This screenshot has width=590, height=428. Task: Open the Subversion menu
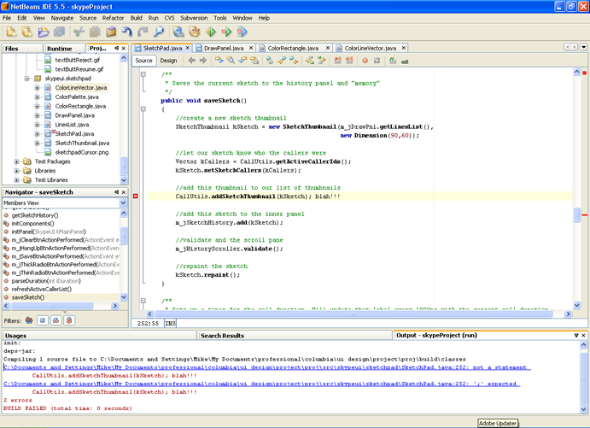(194, 18)
